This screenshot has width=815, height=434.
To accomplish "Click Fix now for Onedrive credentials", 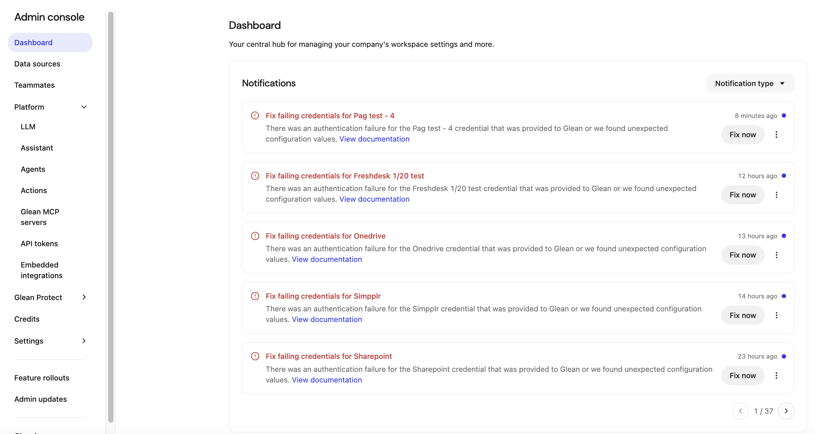I will pyautogui.click(x=742, y=255).
